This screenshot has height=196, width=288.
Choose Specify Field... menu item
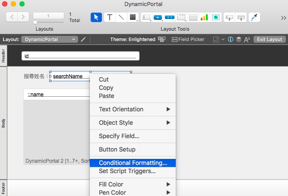coord(133,136)
